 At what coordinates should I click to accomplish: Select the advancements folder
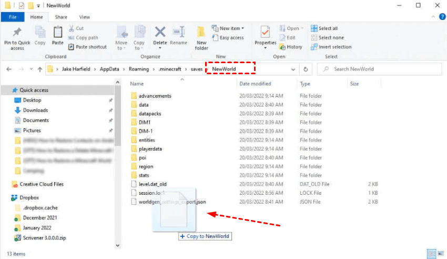(x=155, y=96)
